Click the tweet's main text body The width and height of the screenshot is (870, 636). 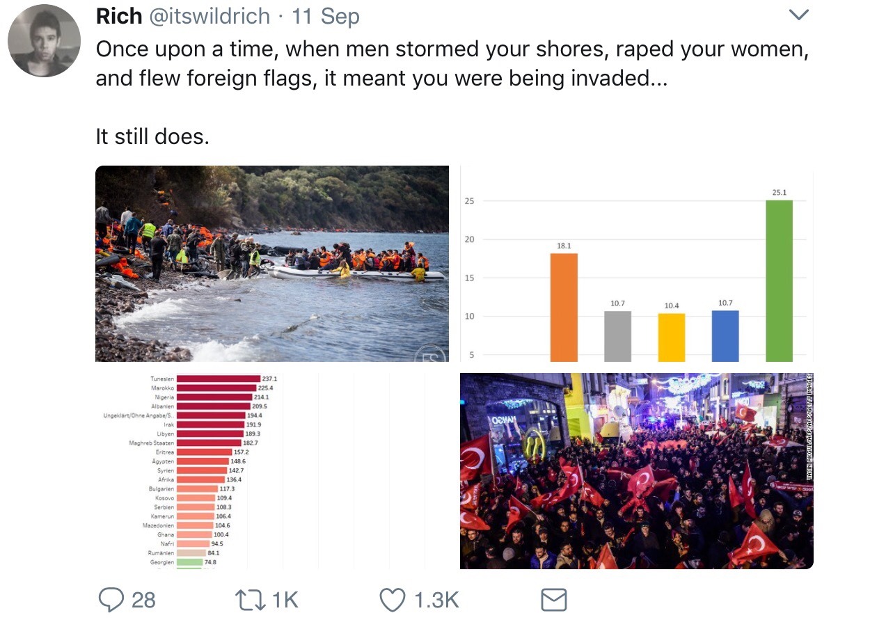[x=452, y=63]
